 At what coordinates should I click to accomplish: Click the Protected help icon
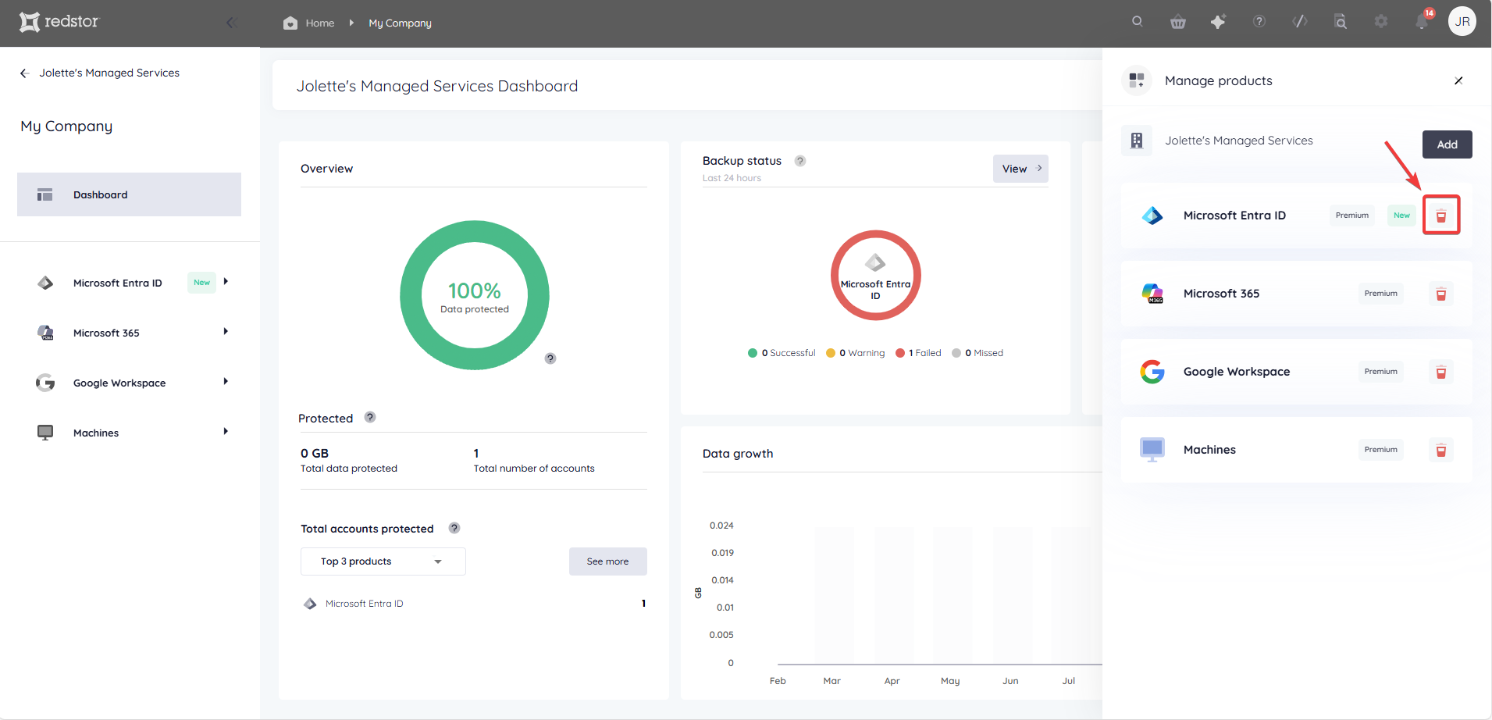[370, 417]
